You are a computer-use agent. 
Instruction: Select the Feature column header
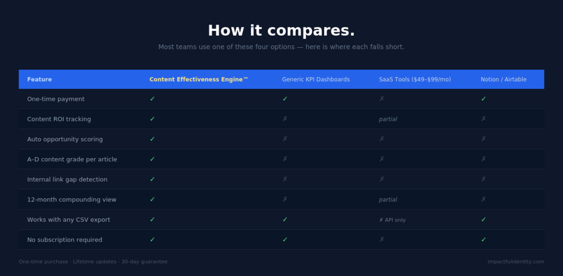39,79
